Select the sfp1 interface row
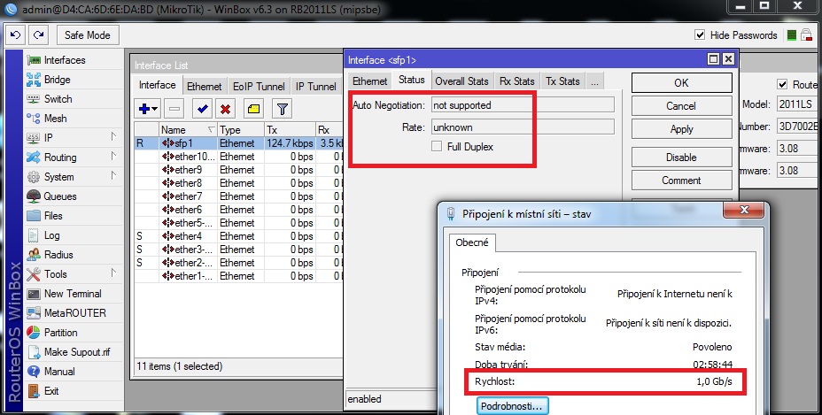 click(238, 143)
